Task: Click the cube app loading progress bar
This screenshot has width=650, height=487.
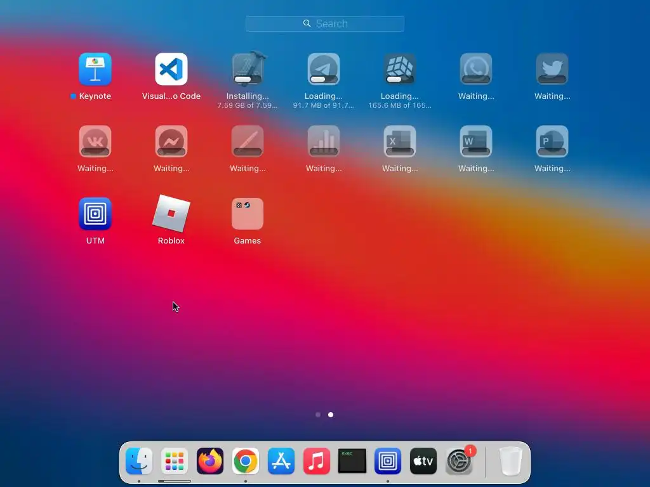Action: point(400,79)
